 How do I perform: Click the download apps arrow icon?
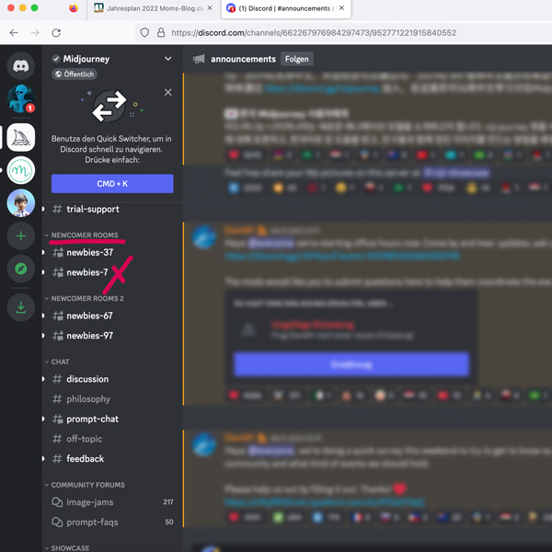point(21,307)
